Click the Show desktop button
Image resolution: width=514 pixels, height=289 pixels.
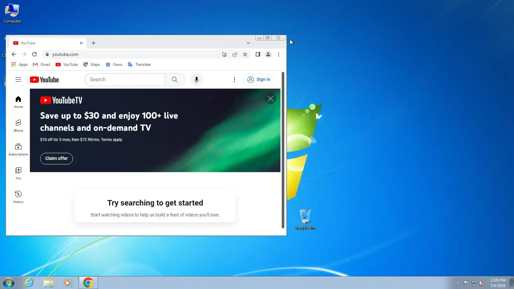(x=511, y=283)
